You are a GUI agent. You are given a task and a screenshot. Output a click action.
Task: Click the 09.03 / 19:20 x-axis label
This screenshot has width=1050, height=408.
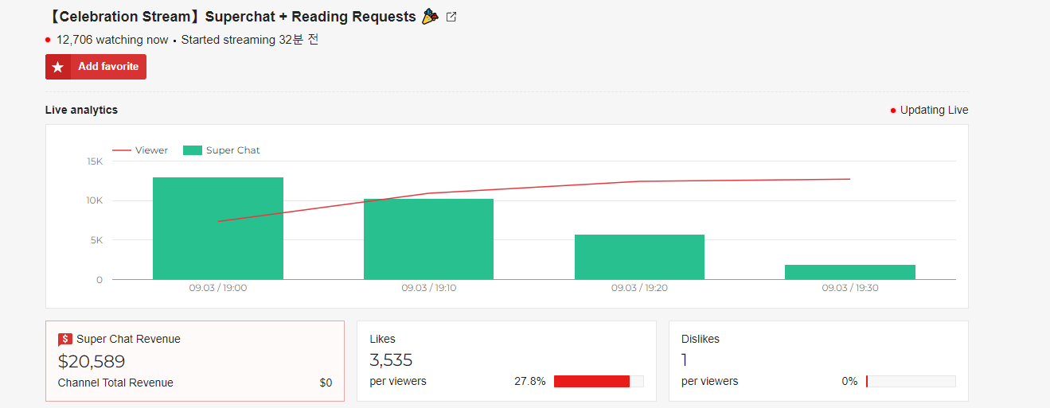639,288
